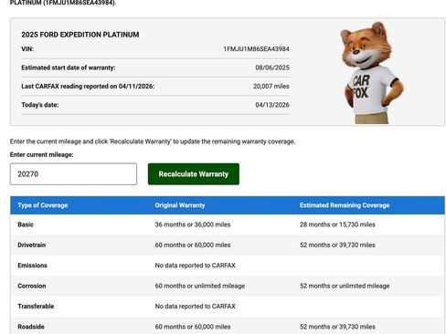Screen dimensions: 446x334
Task: Click the Original Warranty column header
Action: coord(180,205)
